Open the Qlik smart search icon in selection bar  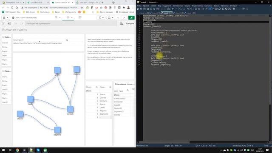pos(3,23)
